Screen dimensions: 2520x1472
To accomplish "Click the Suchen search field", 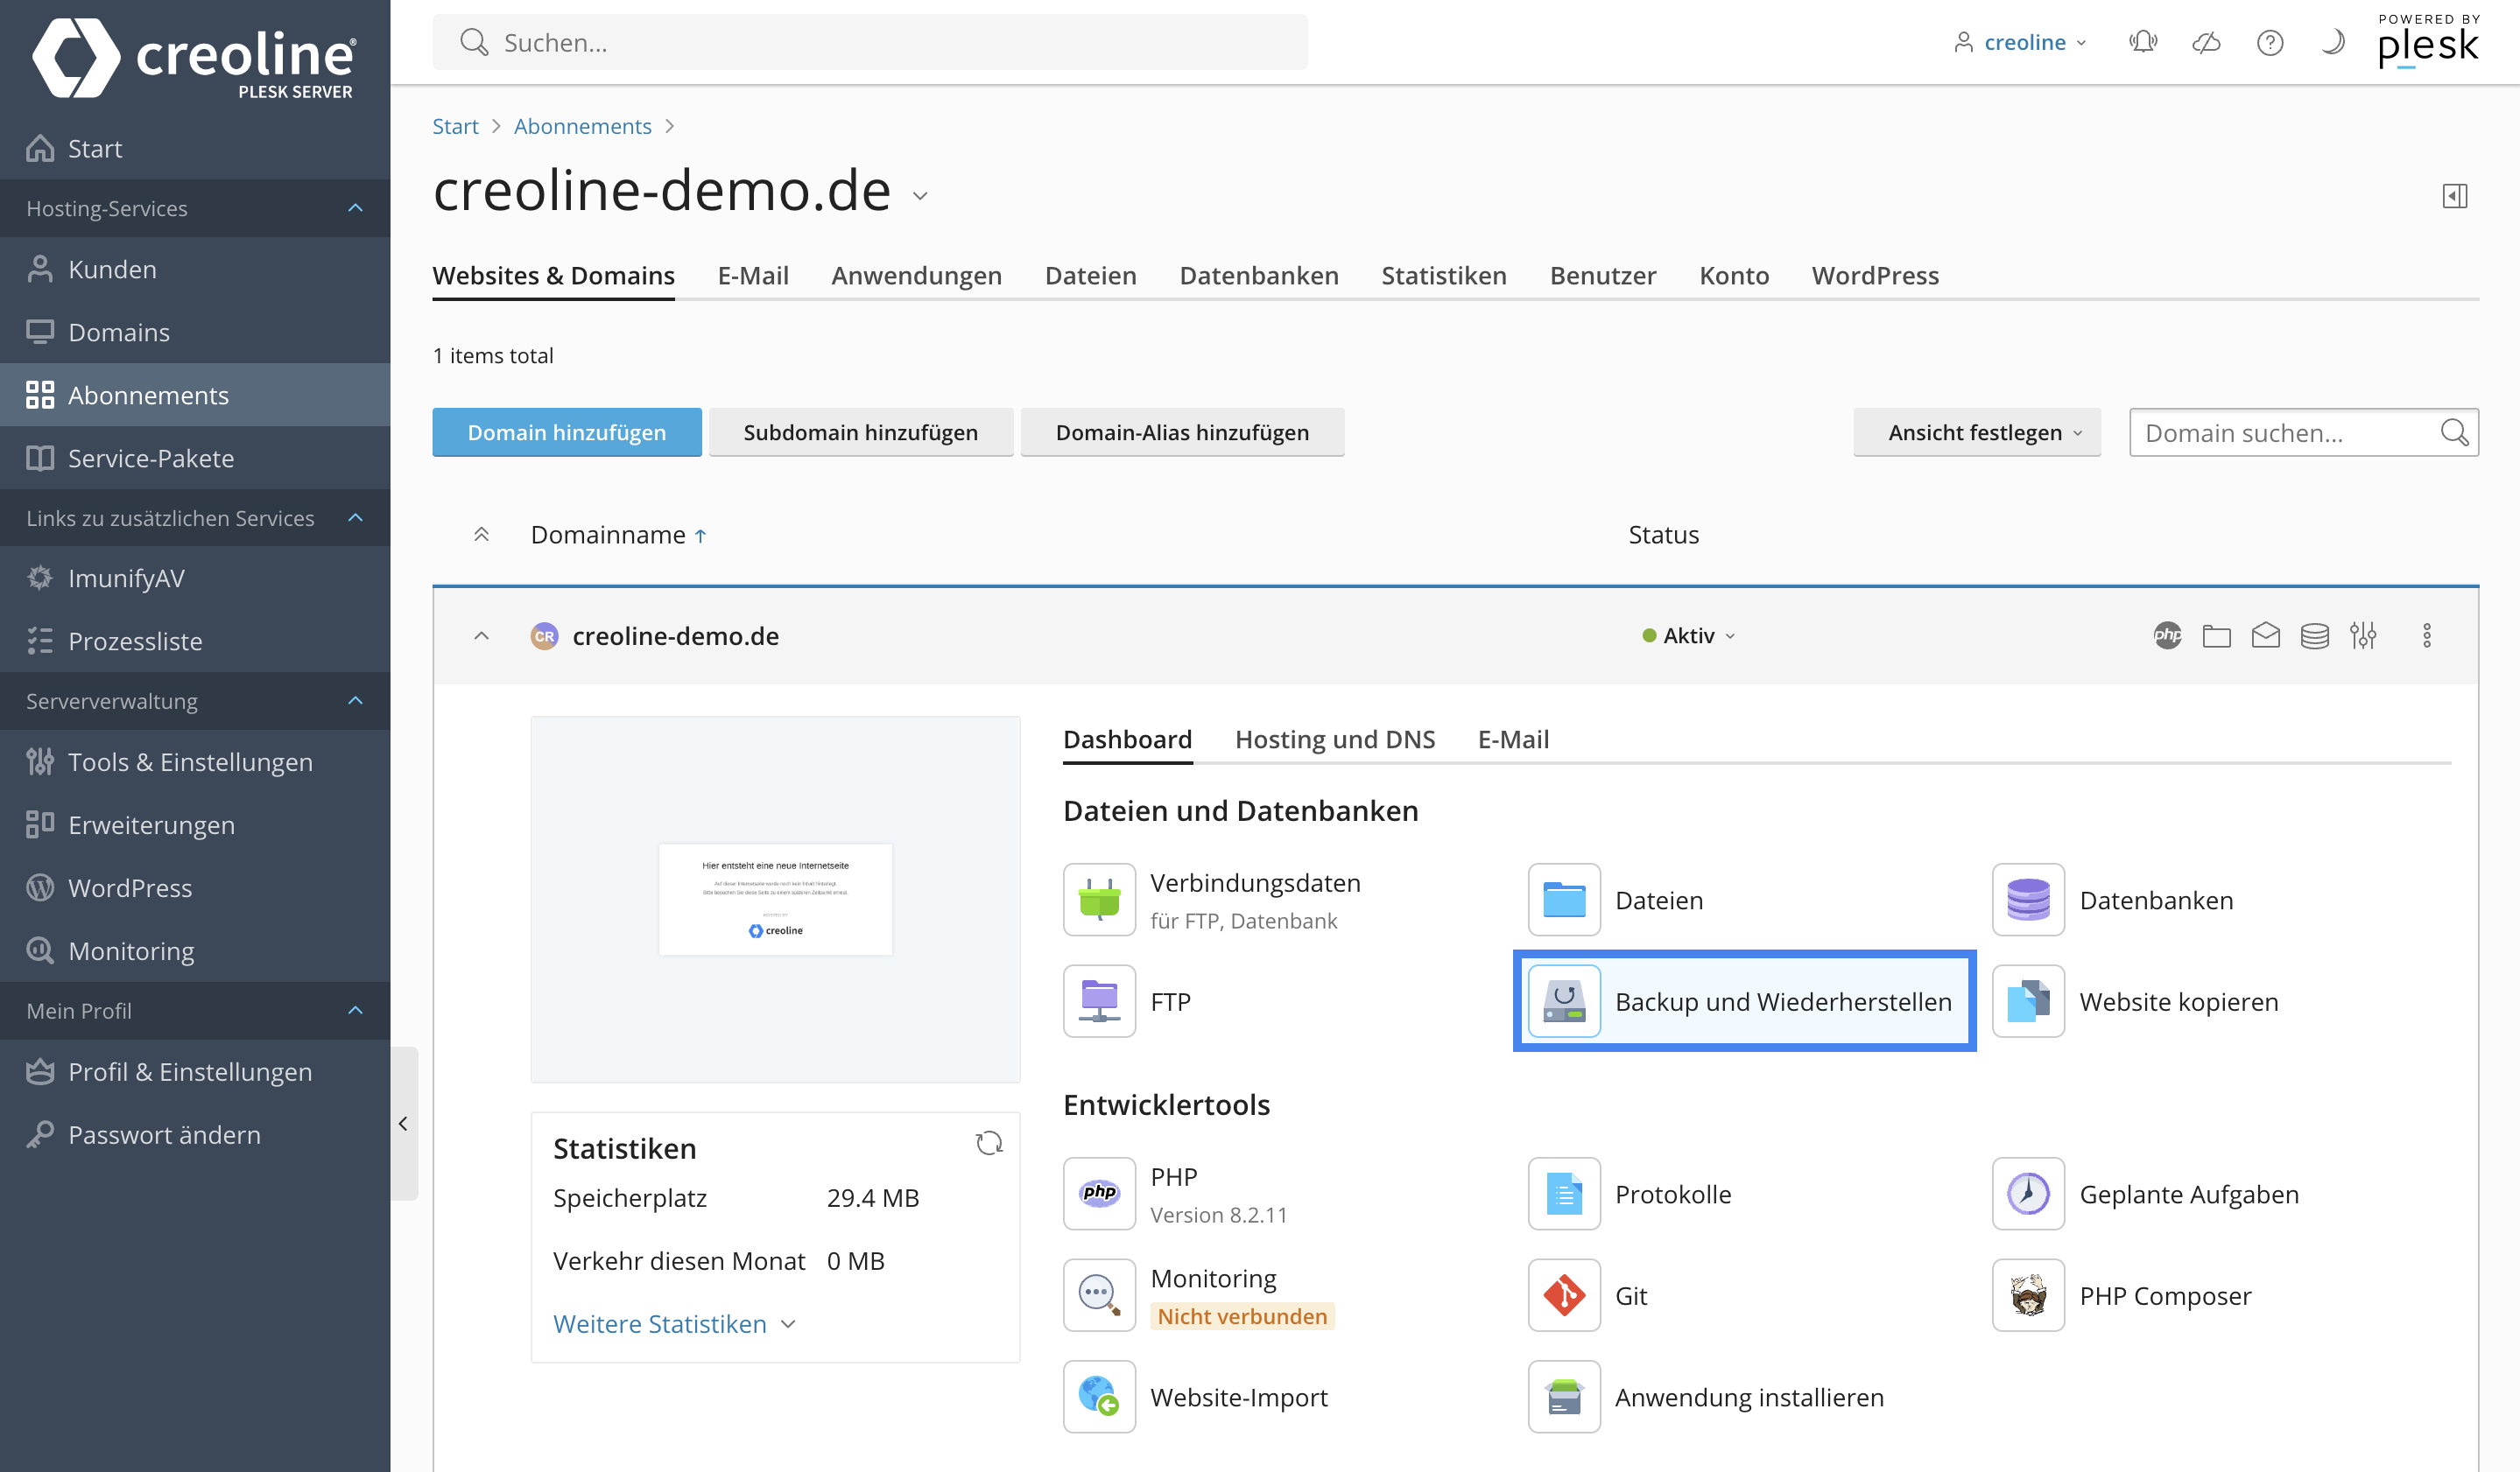I will click(x=870, y=42).
